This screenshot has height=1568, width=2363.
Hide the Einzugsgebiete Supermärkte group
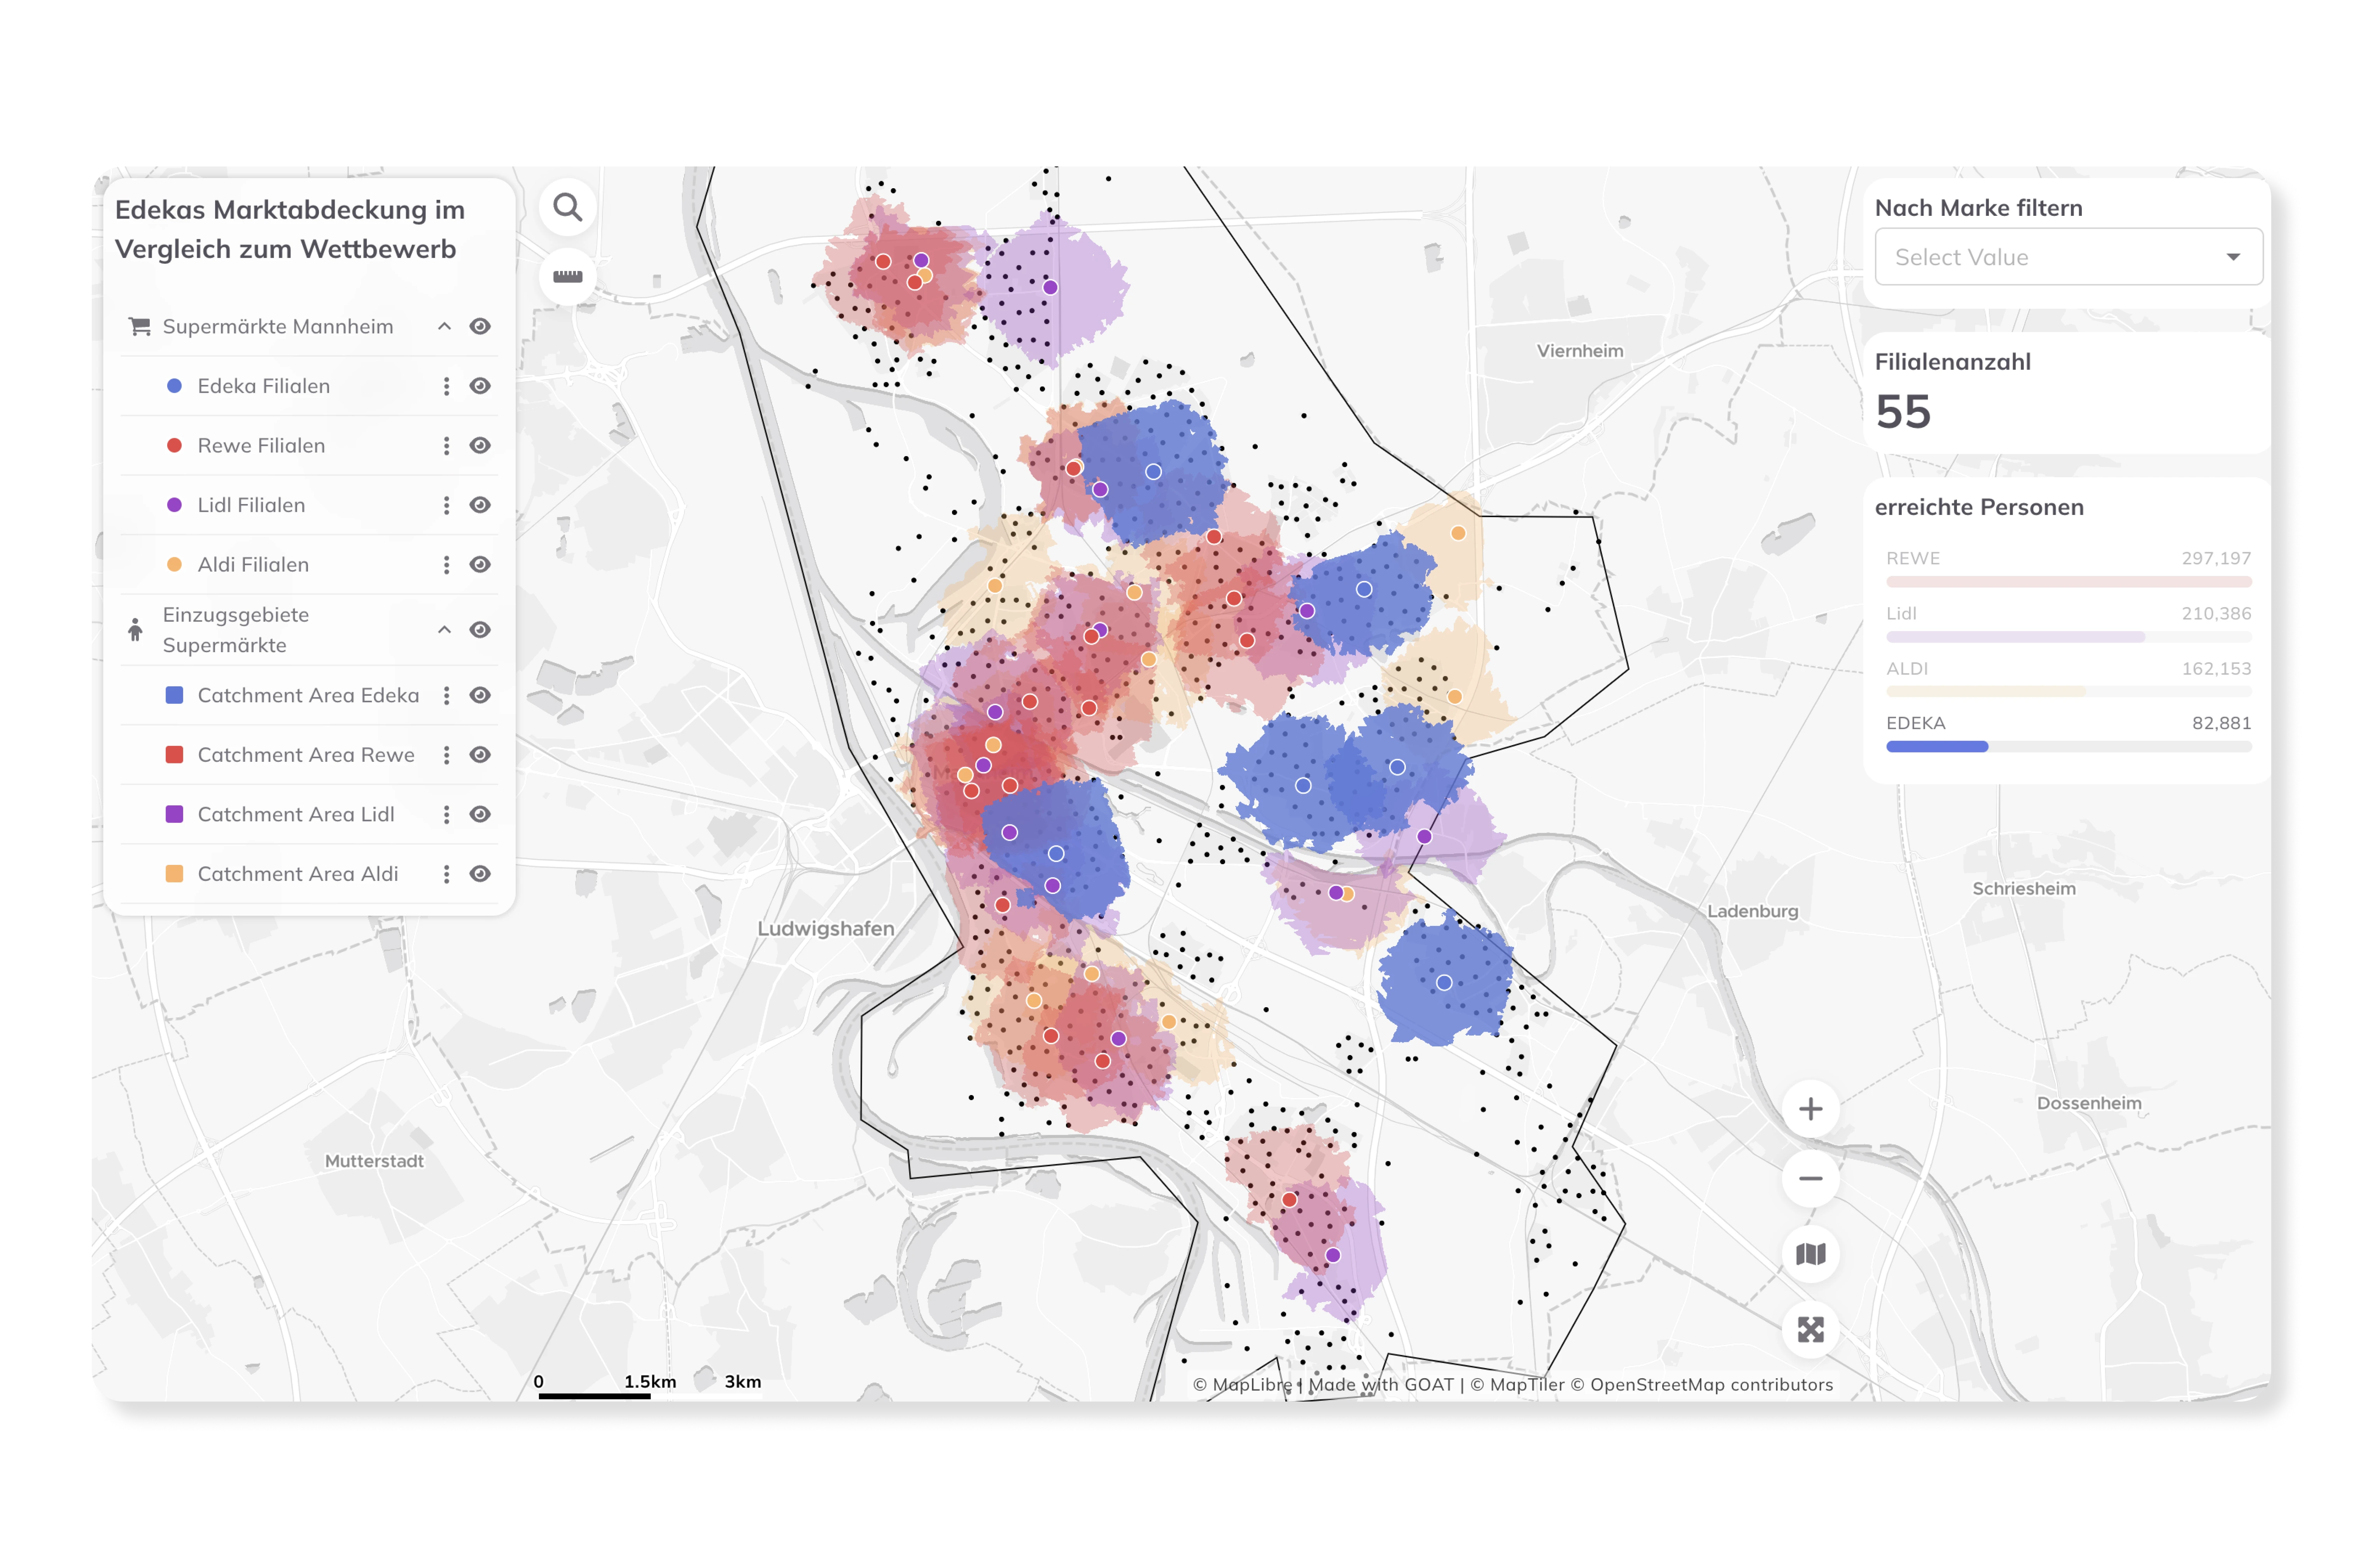pyautogui.click(x=480, y=630)
